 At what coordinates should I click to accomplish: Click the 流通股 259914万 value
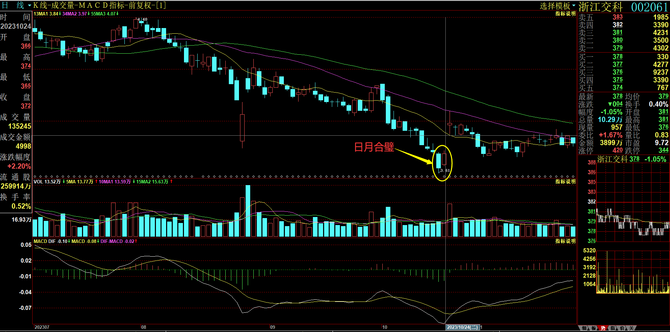(16, 186)
